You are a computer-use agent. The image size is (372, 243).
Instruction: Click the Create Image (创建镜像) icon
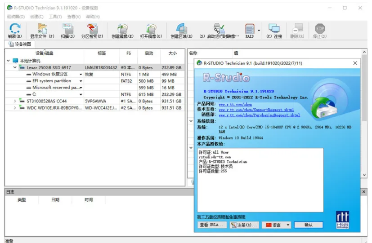pos(123,31)
